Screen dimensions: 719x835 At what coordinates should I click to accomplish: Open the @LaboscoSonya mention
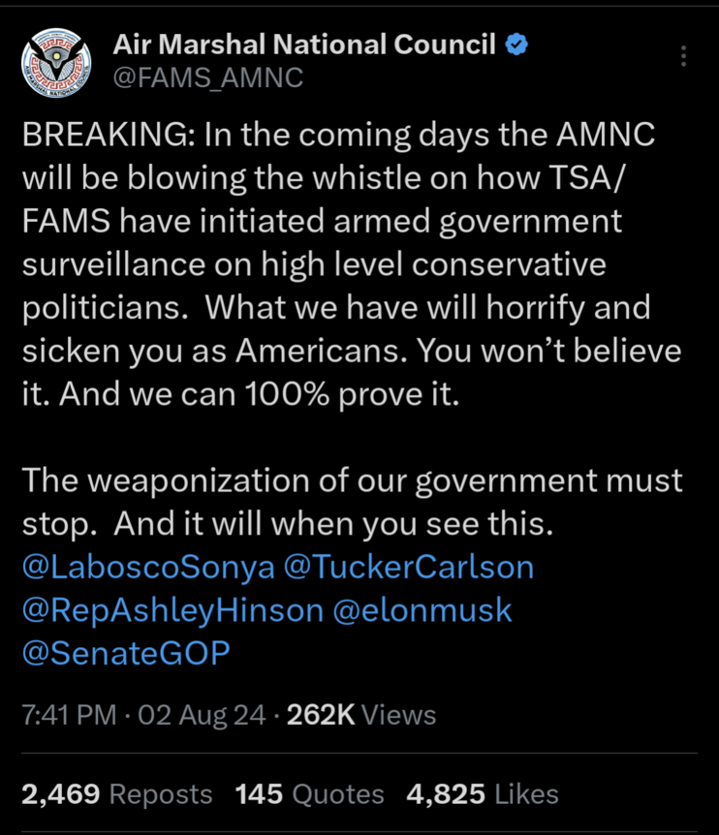(x=148, y=567)
